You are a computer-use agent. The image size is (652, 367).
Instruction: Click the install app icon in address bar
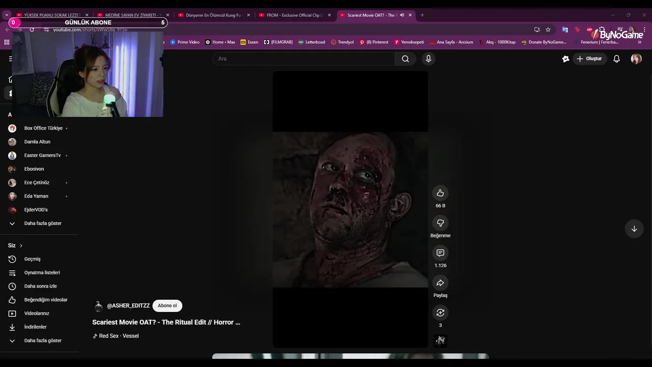coord(537,30)
